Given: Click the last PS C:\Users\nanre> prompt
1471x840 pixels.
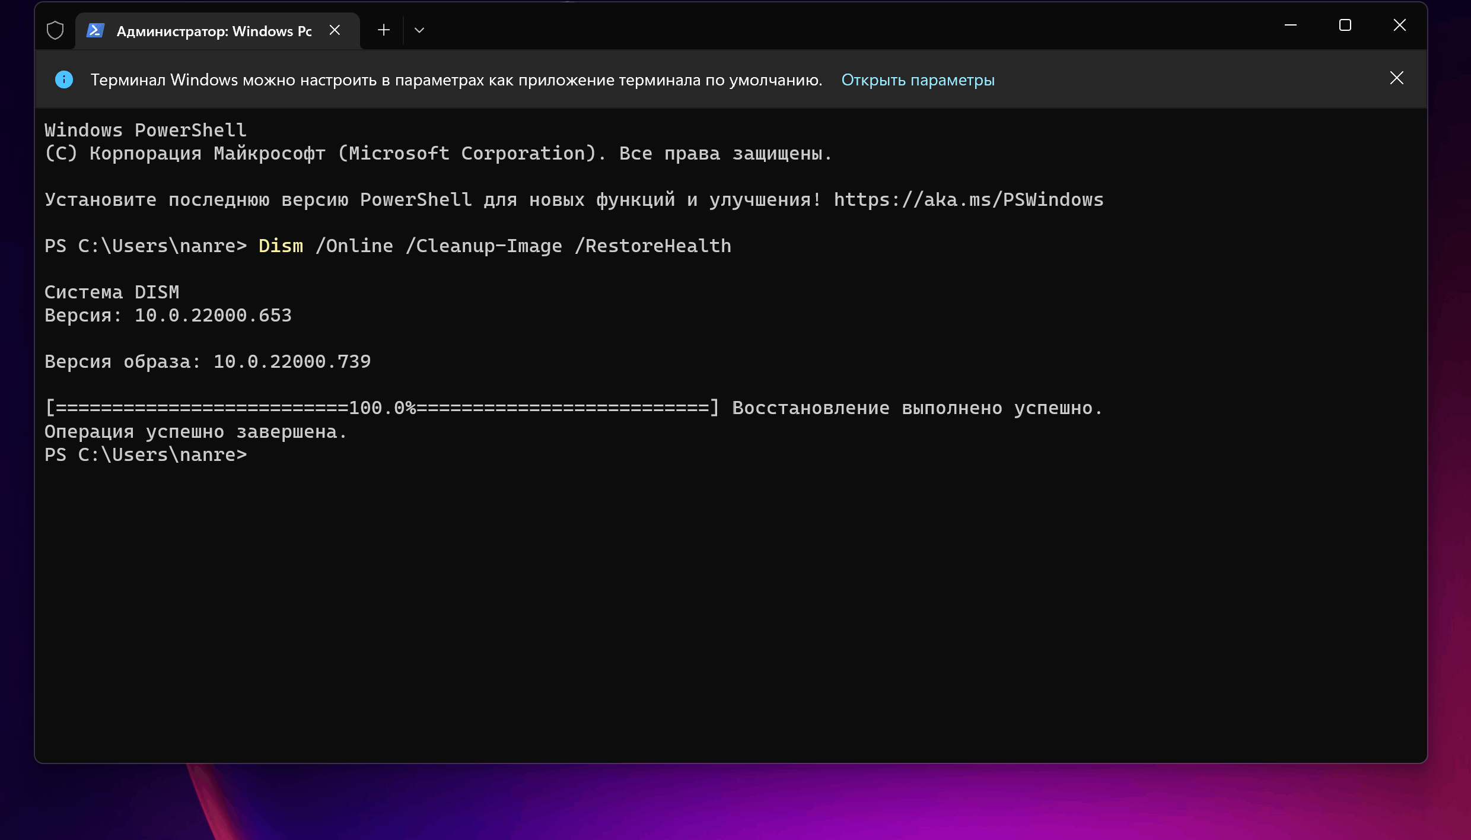Looking at the screenshot, I should point(146,455).
